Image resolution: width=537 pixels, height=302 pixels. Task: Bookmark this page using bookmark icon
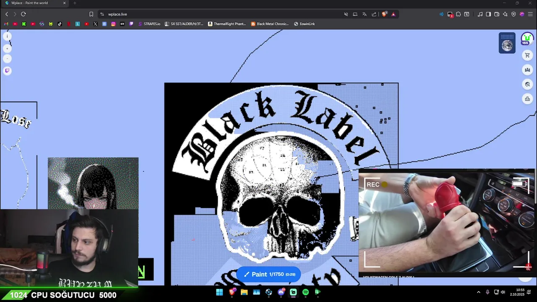click(x=91, y=14)
